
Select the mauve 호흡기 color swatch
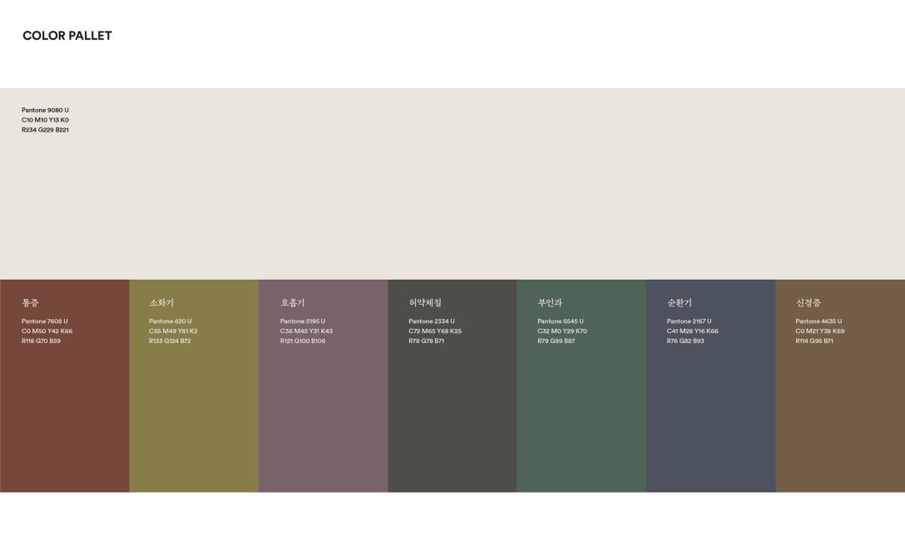[324, 386]
